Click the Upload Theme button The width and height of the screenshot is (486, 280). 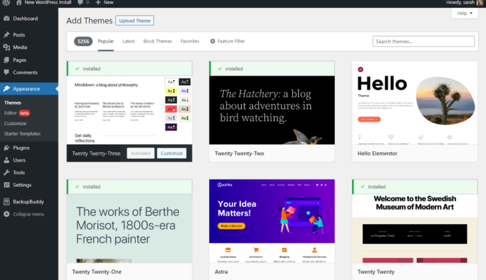click(135, 21)
